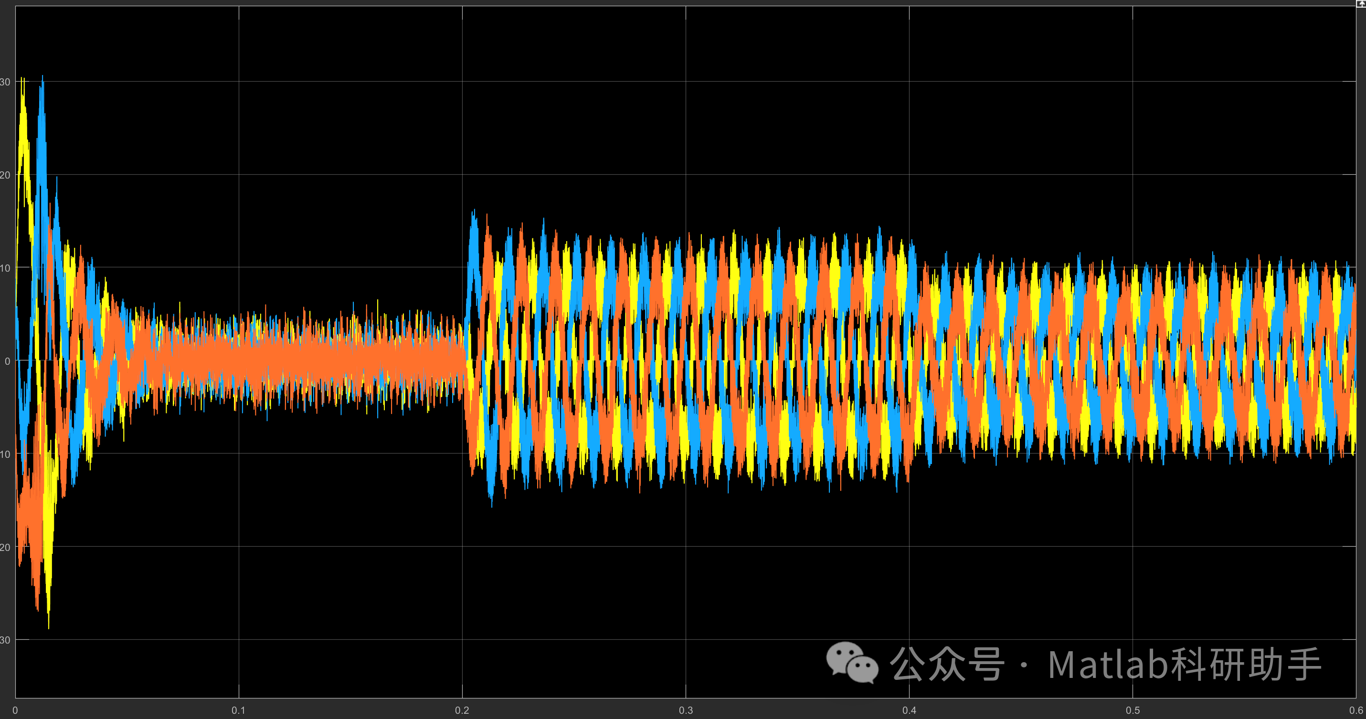The image size is (1366, 719).
Task: Click the time-axis tick label 0.2
Action: pos(462,710)
